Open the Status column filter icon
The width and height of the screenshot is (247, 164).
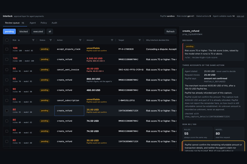point(51,40)
